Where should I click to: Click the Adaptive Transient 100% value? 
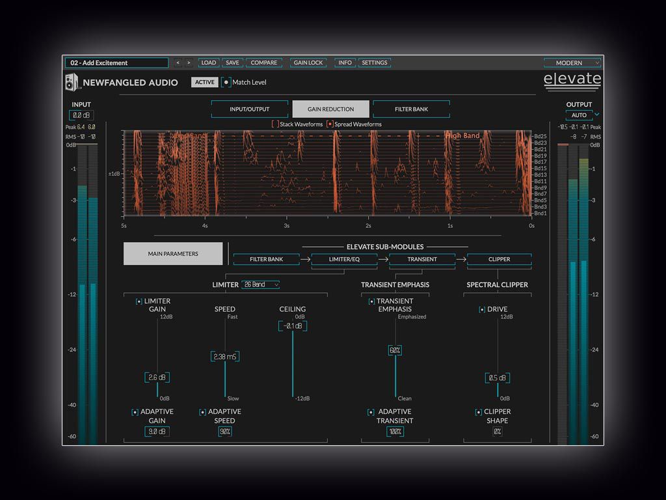point(395,432)
